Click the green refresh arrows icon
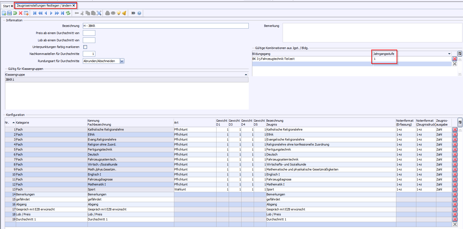Viewport: 463px width, 229px height. 68,13
